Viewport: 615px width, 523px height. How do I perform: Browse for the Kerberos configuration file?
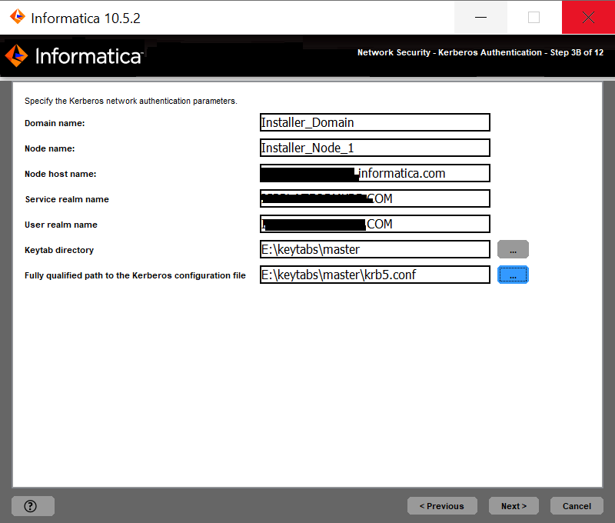point(513,275)
